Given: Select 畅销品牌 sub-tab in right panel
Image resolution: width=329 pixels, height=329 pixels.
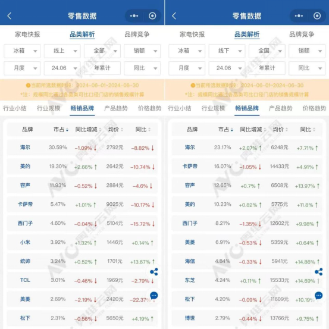Looking at the screenshot, I should click(x=247, y=108).
